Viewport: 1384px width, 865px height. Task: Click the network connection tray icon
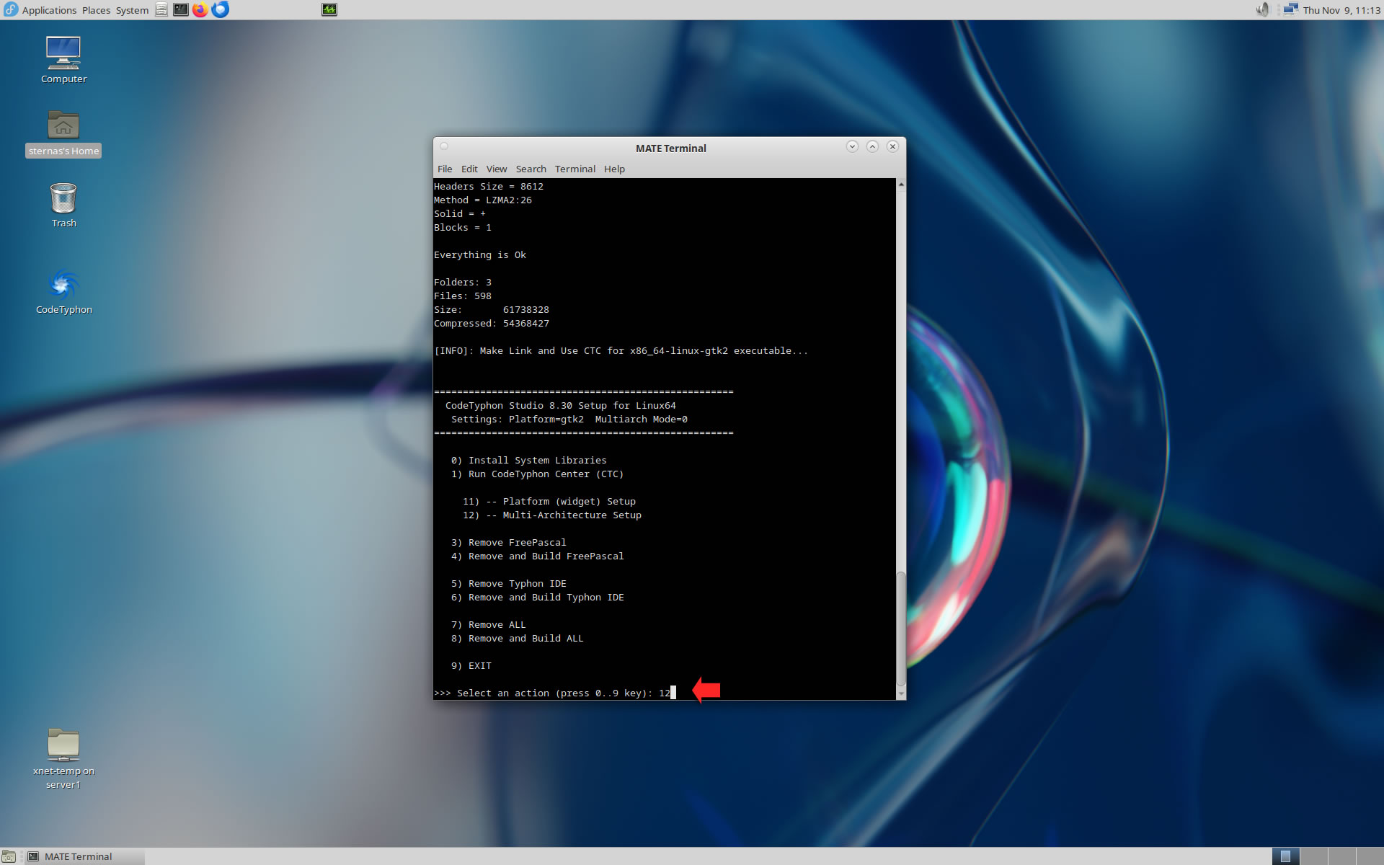pyautogui.click(x=1290, y=9)
